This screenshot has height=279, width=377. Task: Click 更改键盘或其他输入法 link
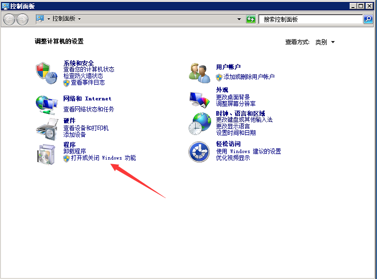244,120
